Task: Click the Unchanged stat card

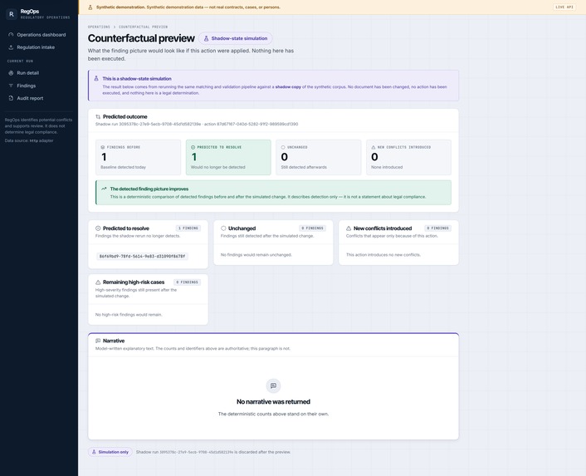Action: point(319,157)
